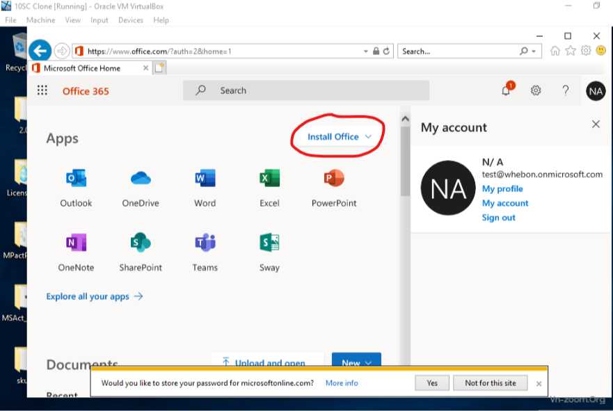Open the Office 365 settings gear

point(536,90)
